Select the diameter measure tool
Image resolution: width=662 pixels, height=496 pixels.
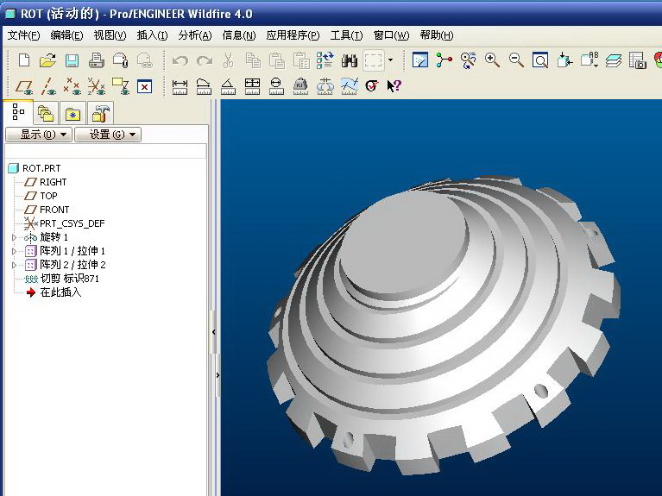tap(276, 86)
